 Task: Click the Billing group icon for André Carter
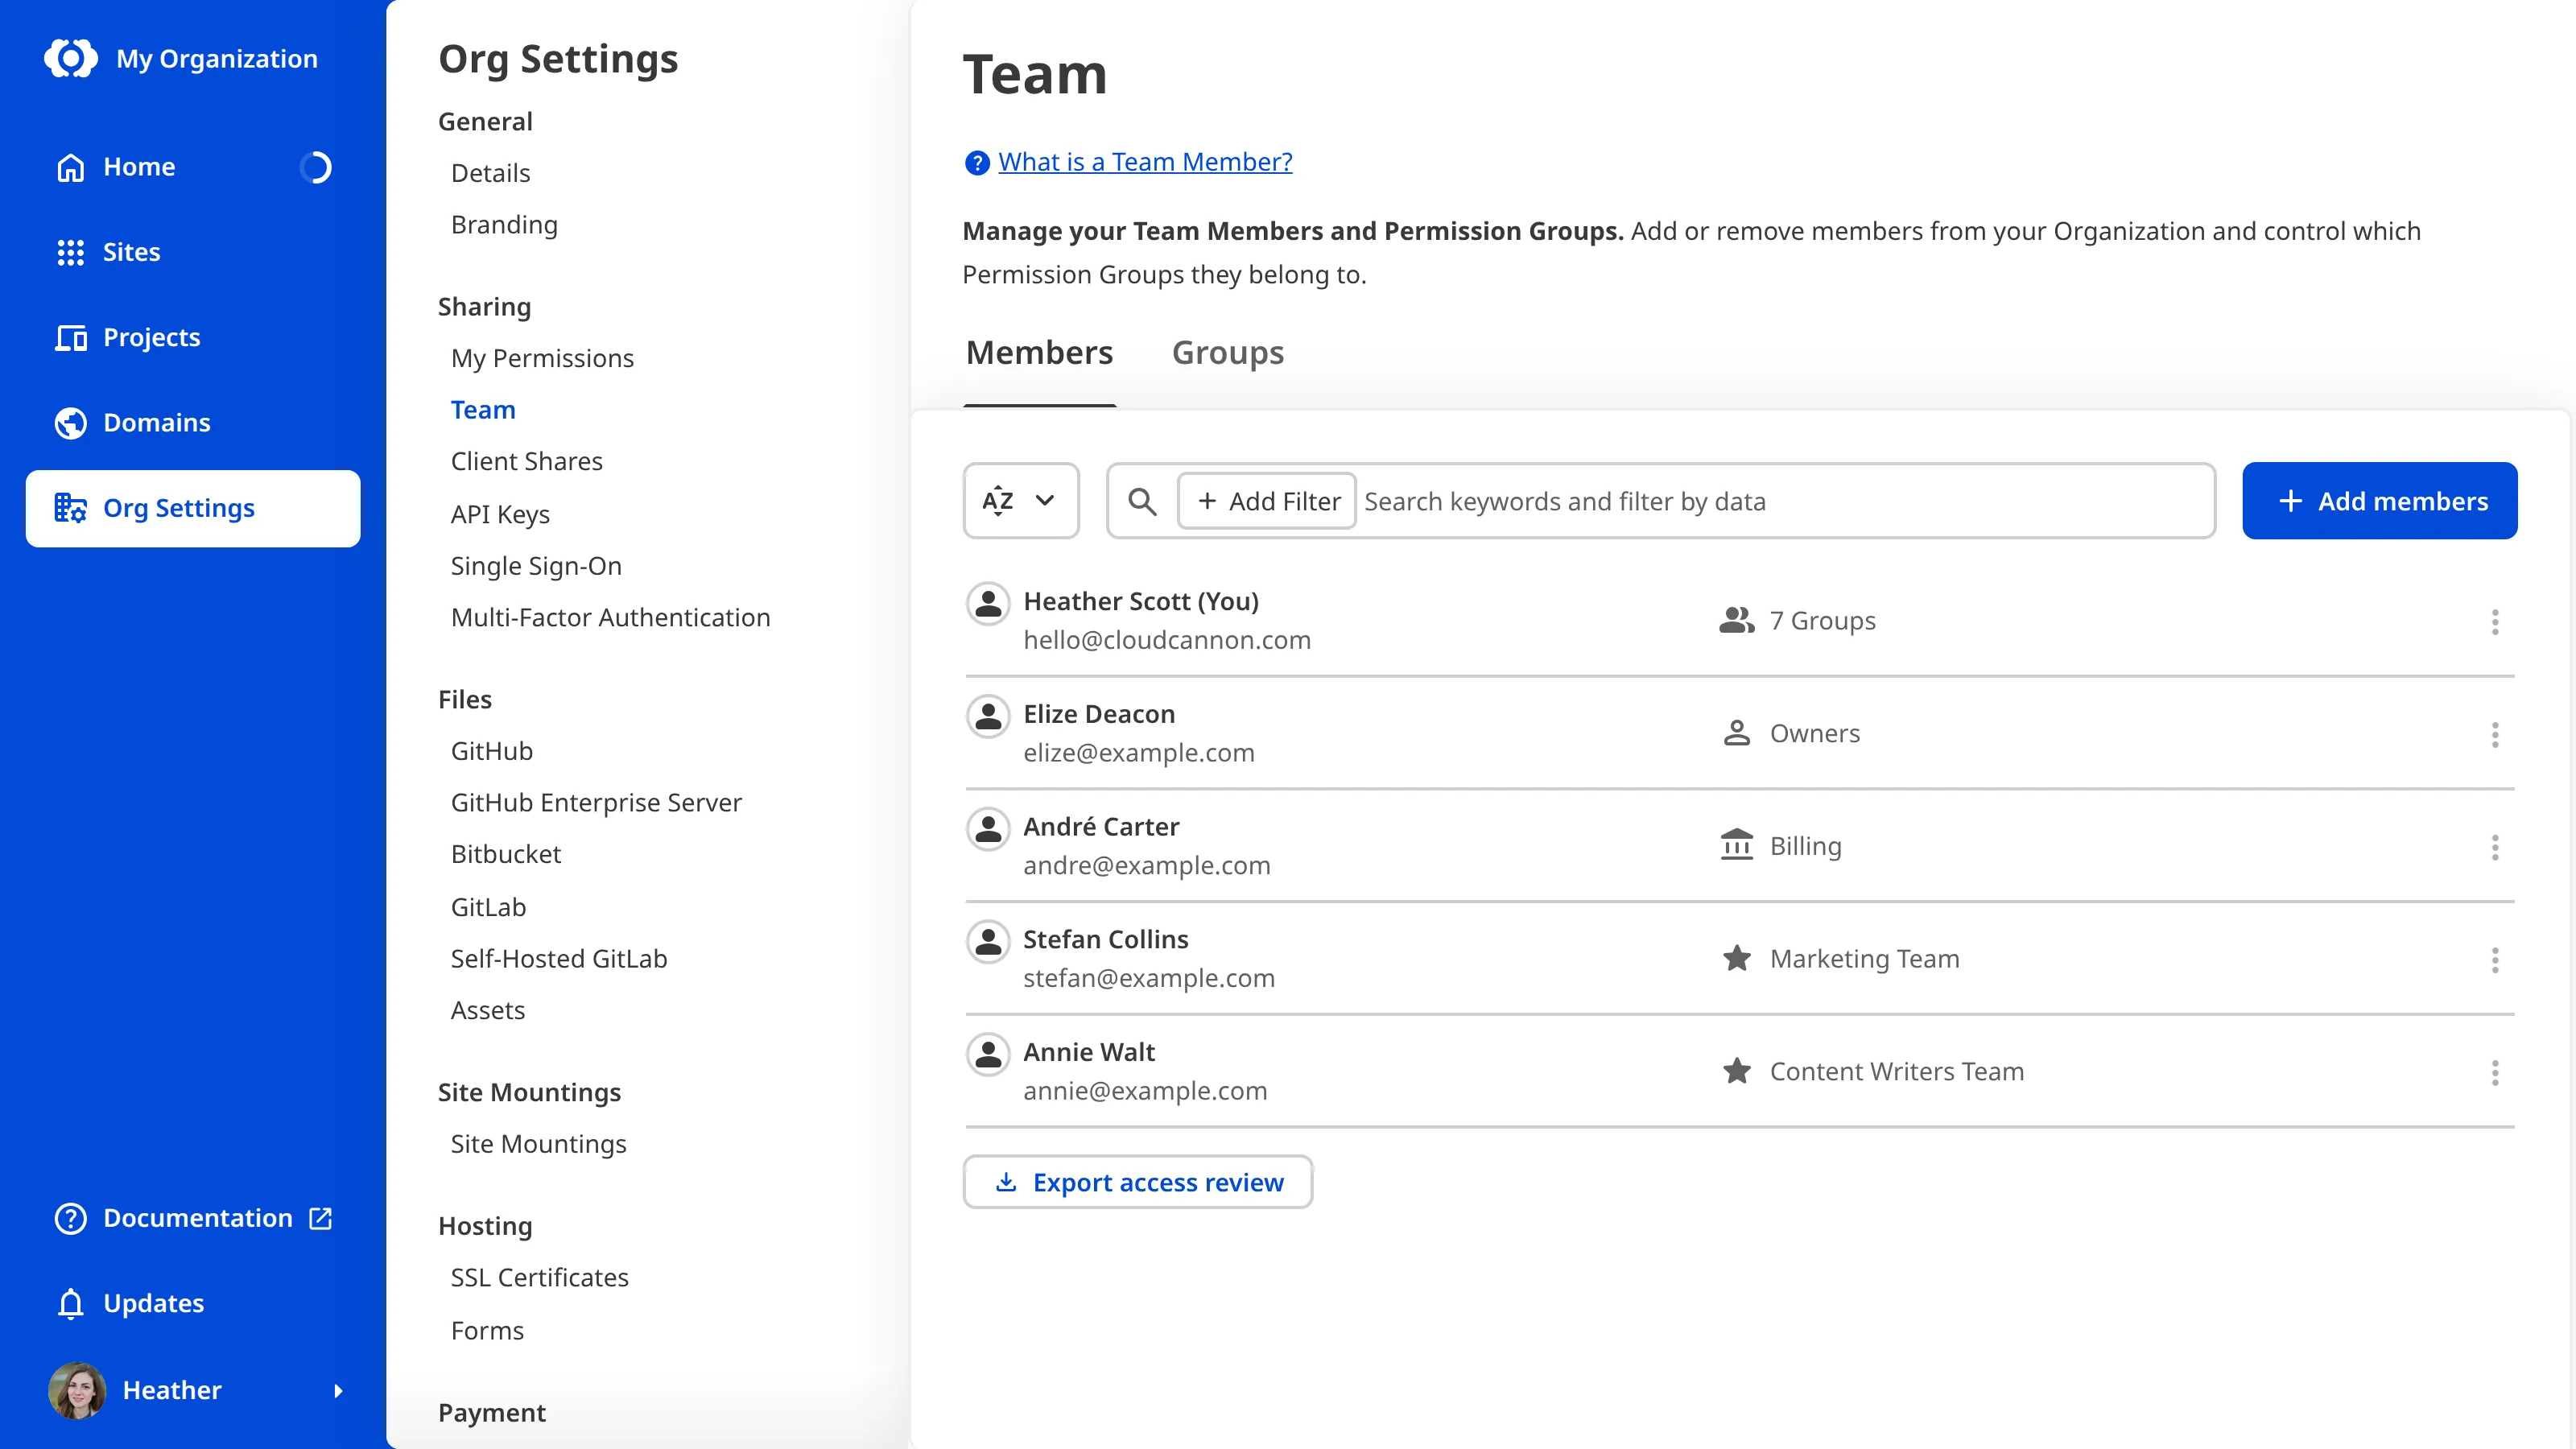(1736, 845)
